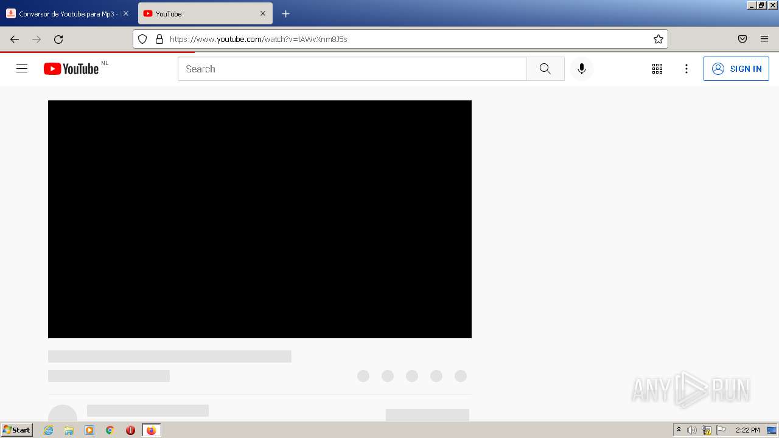Show desktop via taskbar corner button
The height and width of the screenshot is (438, 779).
[772, 430]
